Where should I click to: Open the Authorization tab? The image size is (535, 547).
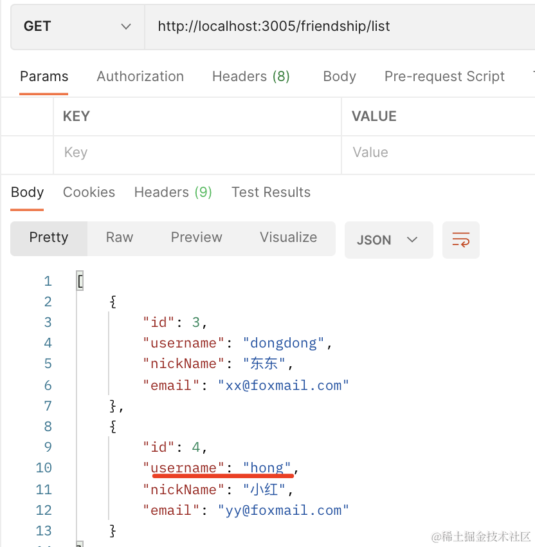(x=140, y=76)
